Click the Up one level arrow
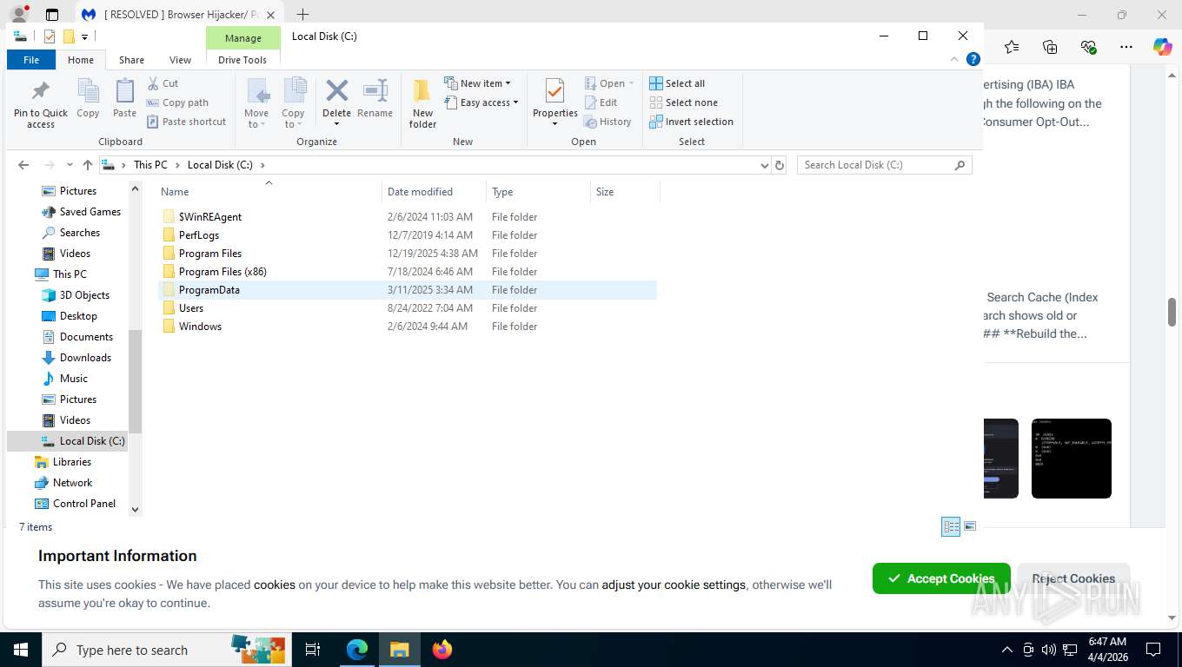Viewport: 1182px width, 667px height. [88, 165]
